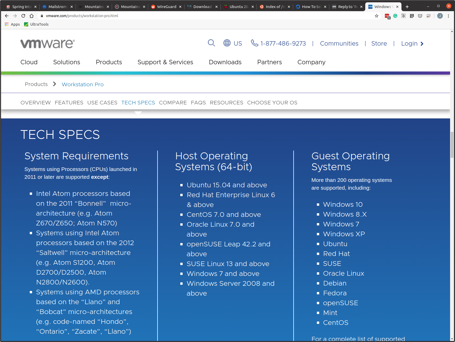Click the lightbulb note extension icon
455x342 pixels.
pos(412,16)
